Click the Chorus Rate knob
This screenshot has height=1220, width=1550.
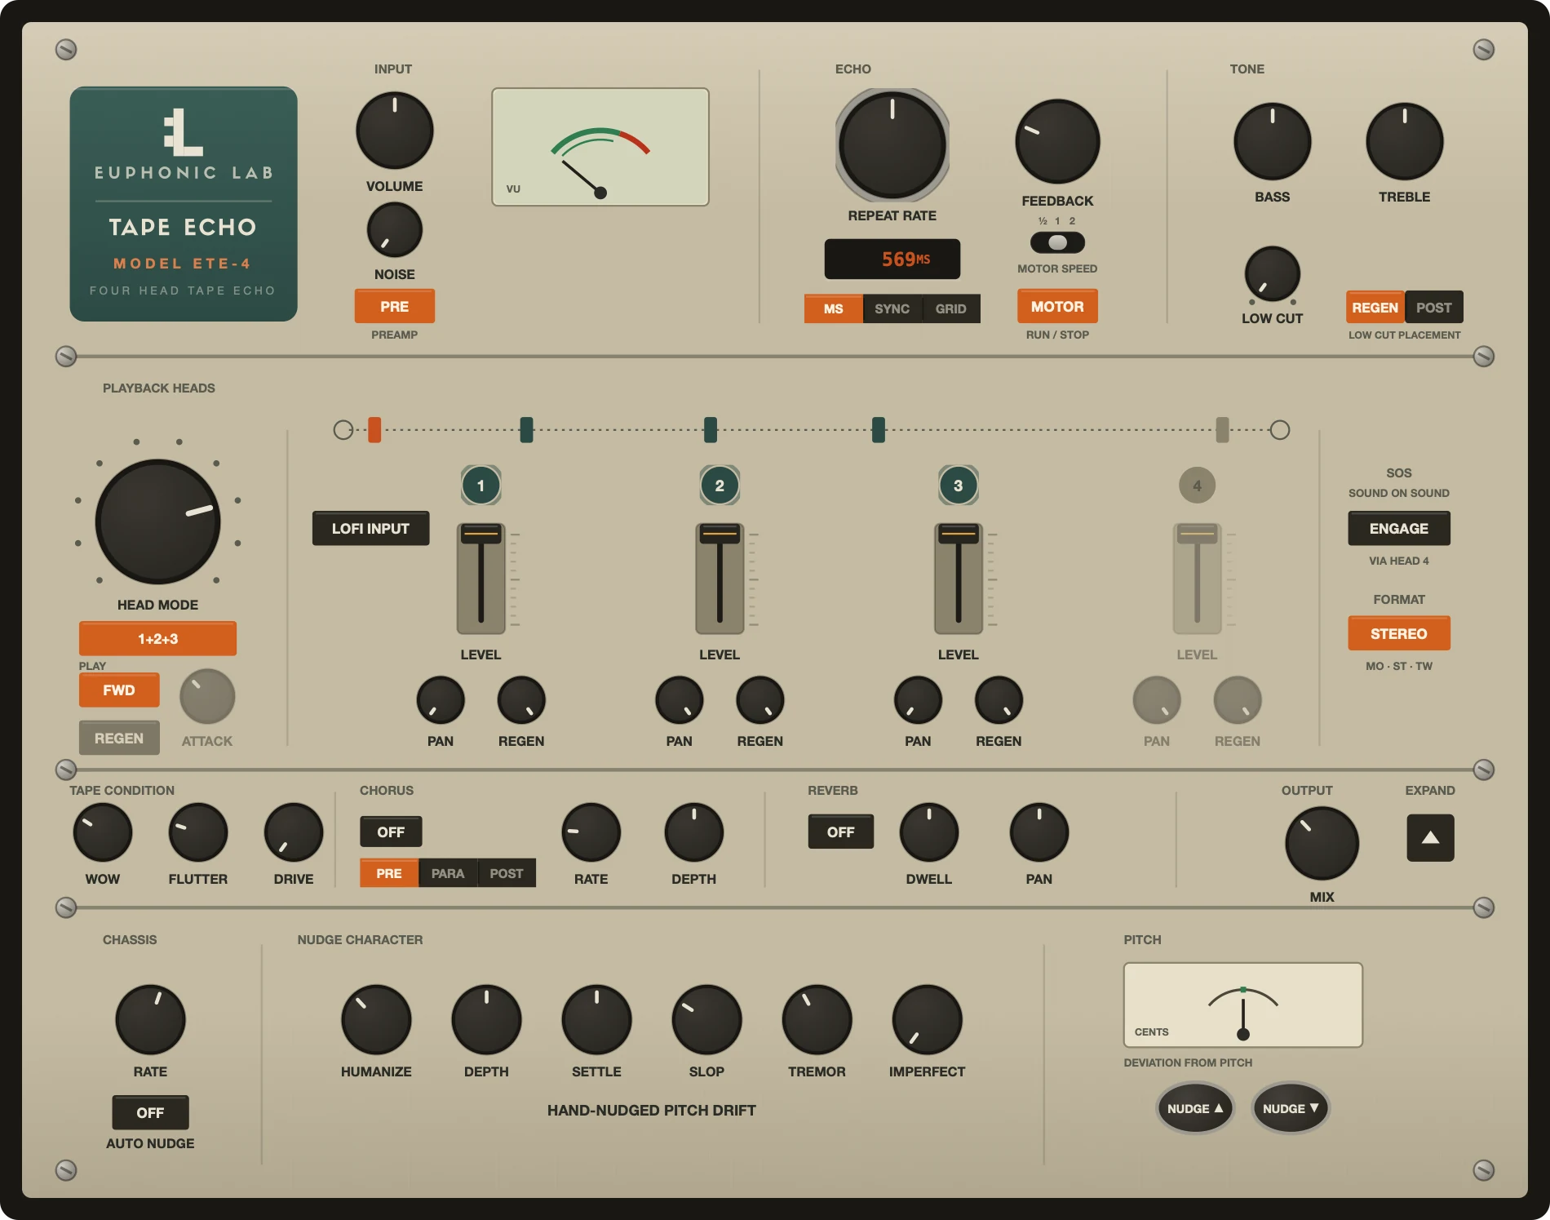[591, 832]
